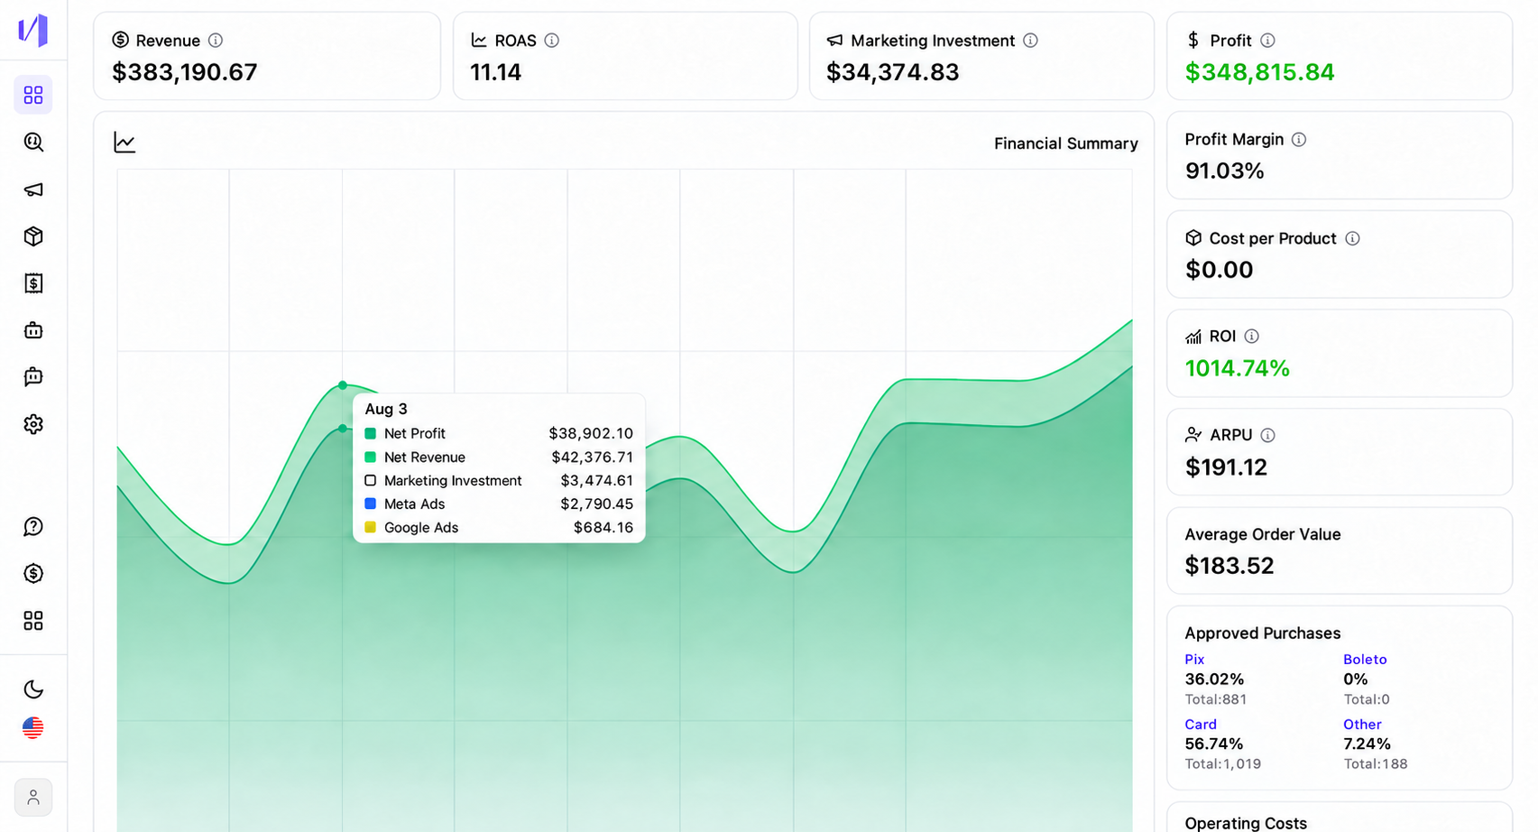
Task: Click the $38,902.10 Net Profit tooltip value
Action: click(x=591, y=434)
